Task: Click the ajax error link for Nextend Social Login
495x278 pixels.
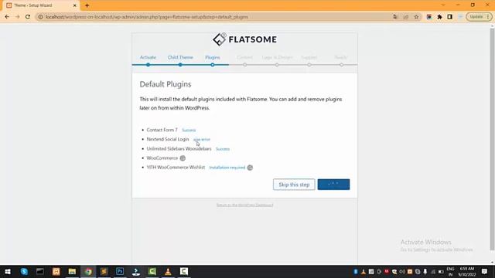Action: pos(201,139)
